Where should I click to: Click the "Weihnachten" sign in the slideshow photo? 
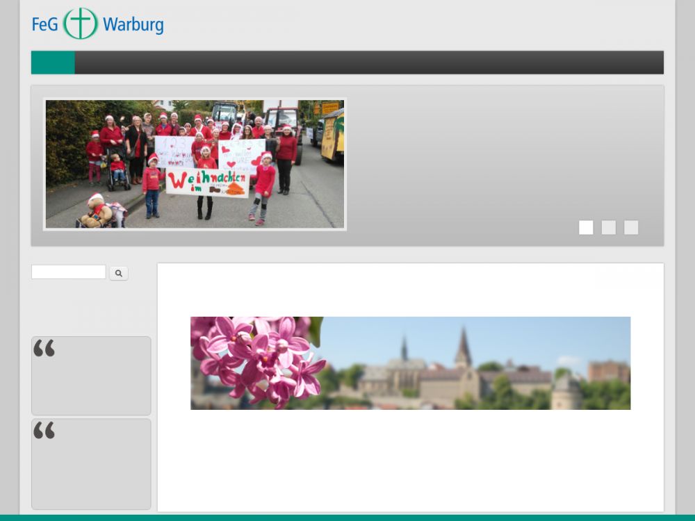(x=206, y=182)
